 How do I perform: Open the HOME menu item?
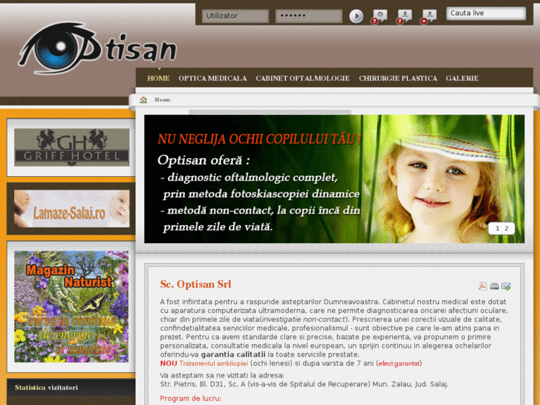[x=158, y=78]
